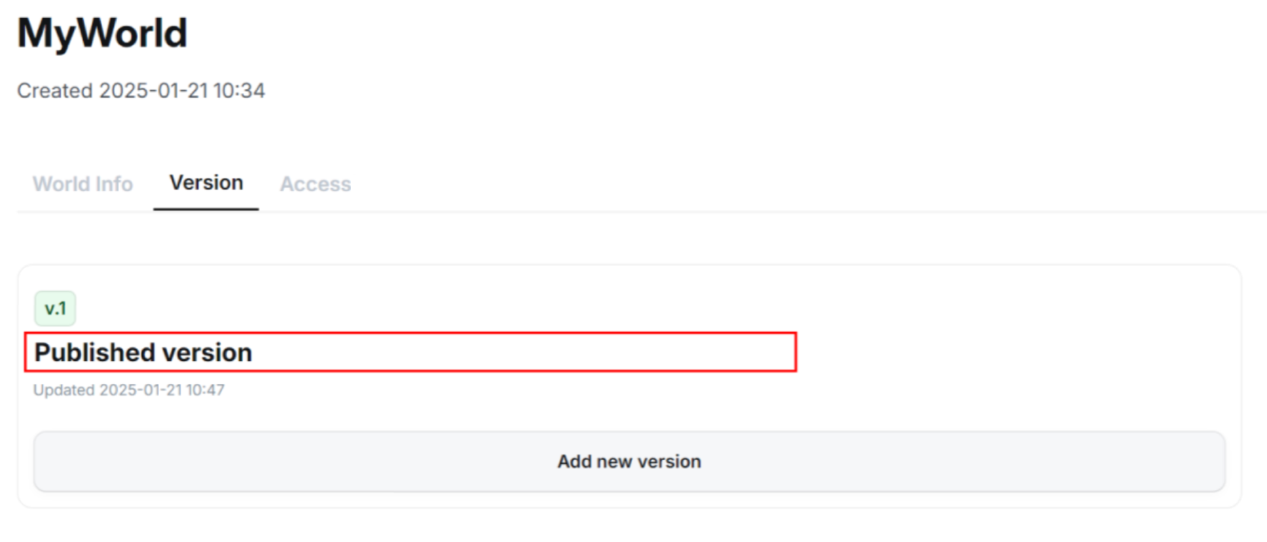Screen dimensions: 1267x542
Task: Click the Created 2025-01-21 10:34 line
Action: 141,90
